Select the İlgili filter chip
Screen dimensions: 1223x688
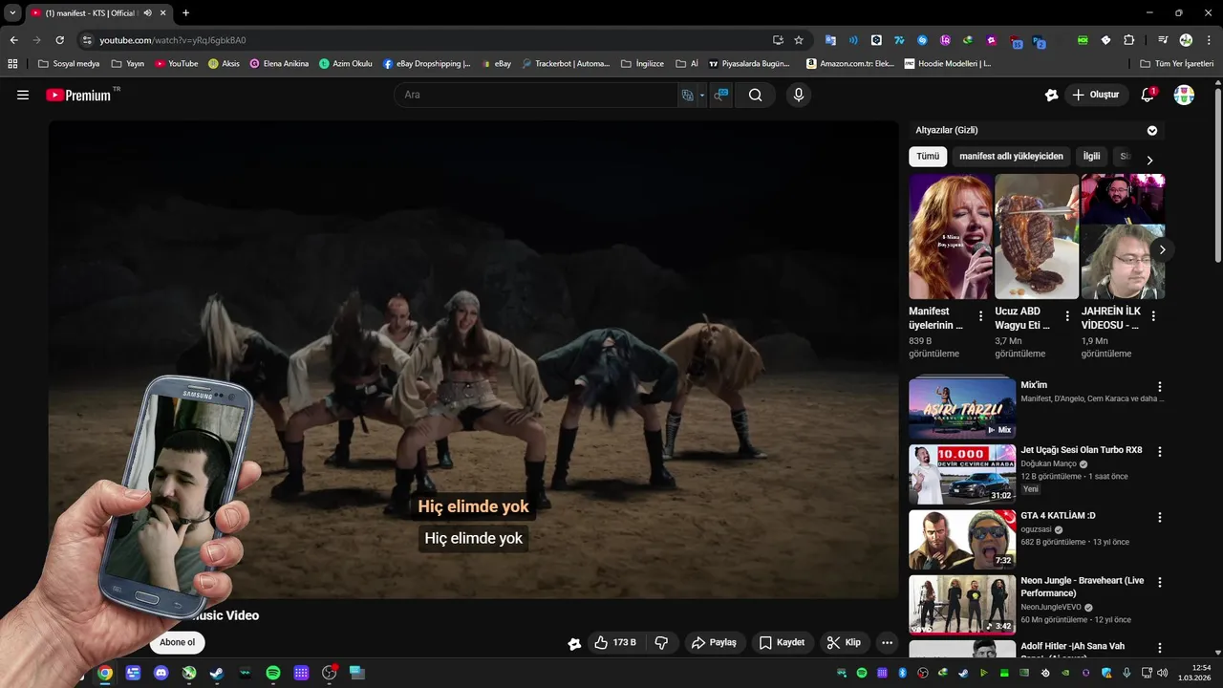(x=1091, y=156)
